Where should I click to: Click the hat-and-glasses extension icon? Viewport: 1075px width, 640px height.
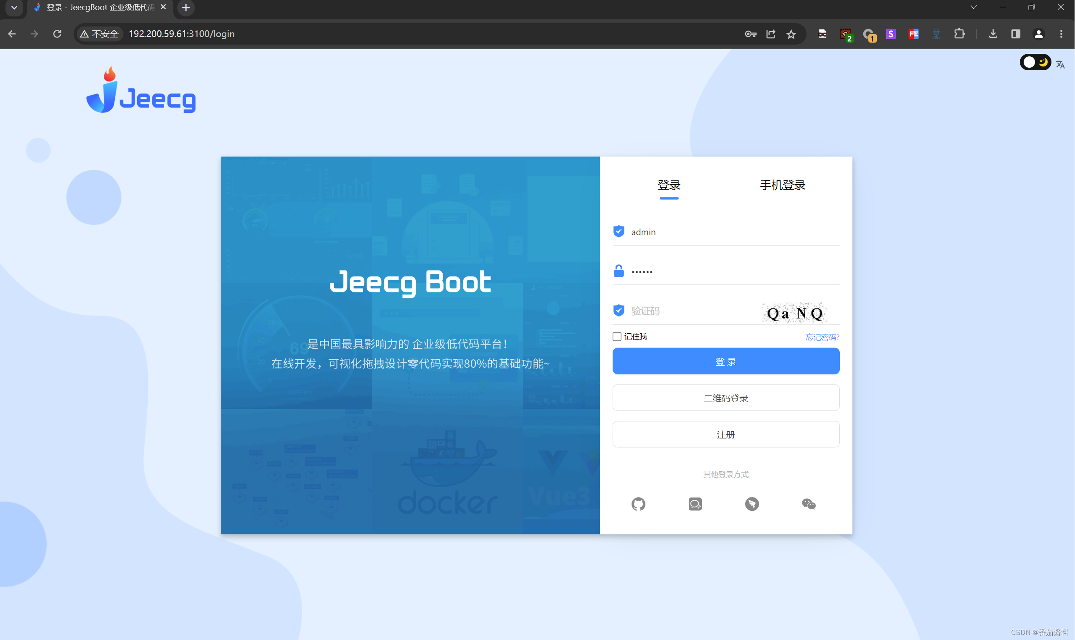coord(822,34)
